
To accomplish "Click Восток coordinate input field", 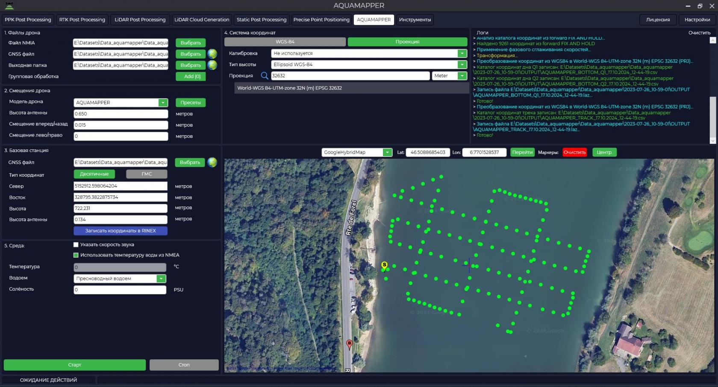I will tap(121, 197).
